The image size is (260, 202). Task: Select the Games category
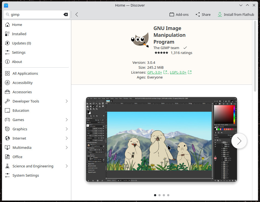(x=37, y=120)
